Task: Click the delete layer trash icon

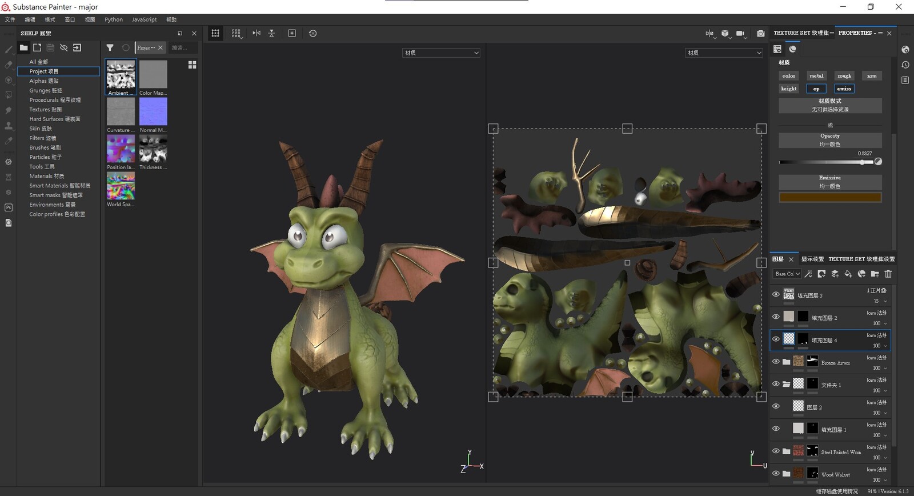Action: tap(888, 274)
